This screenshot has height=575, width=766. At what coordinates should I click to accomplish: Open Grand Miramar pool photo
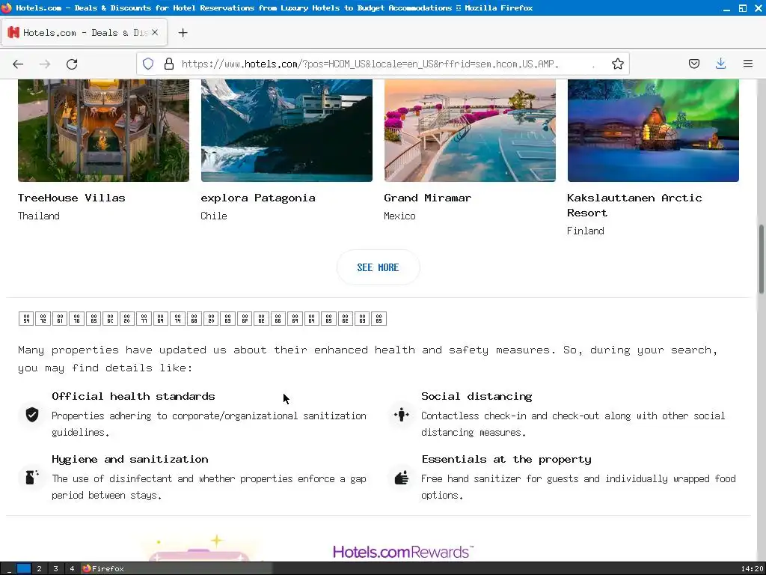[470, 130]
